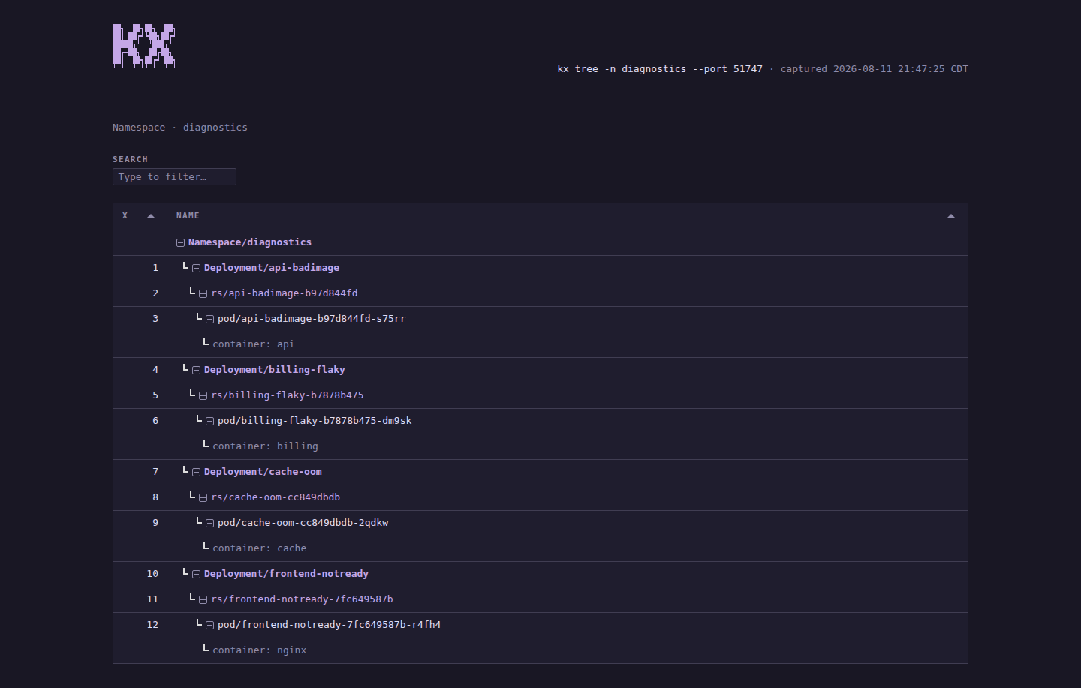Select rs/cache-oom-cc849dbdb label

click(x=276, y=497)
